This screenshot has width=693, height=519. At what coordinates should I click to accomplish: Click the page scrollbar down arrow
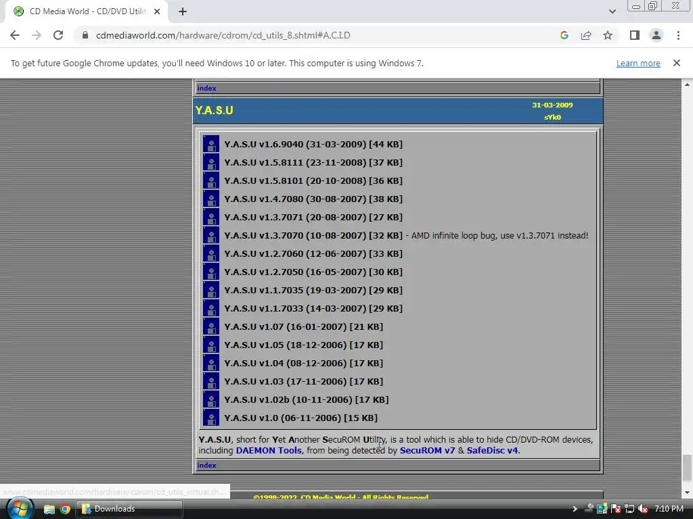point(688,493)
